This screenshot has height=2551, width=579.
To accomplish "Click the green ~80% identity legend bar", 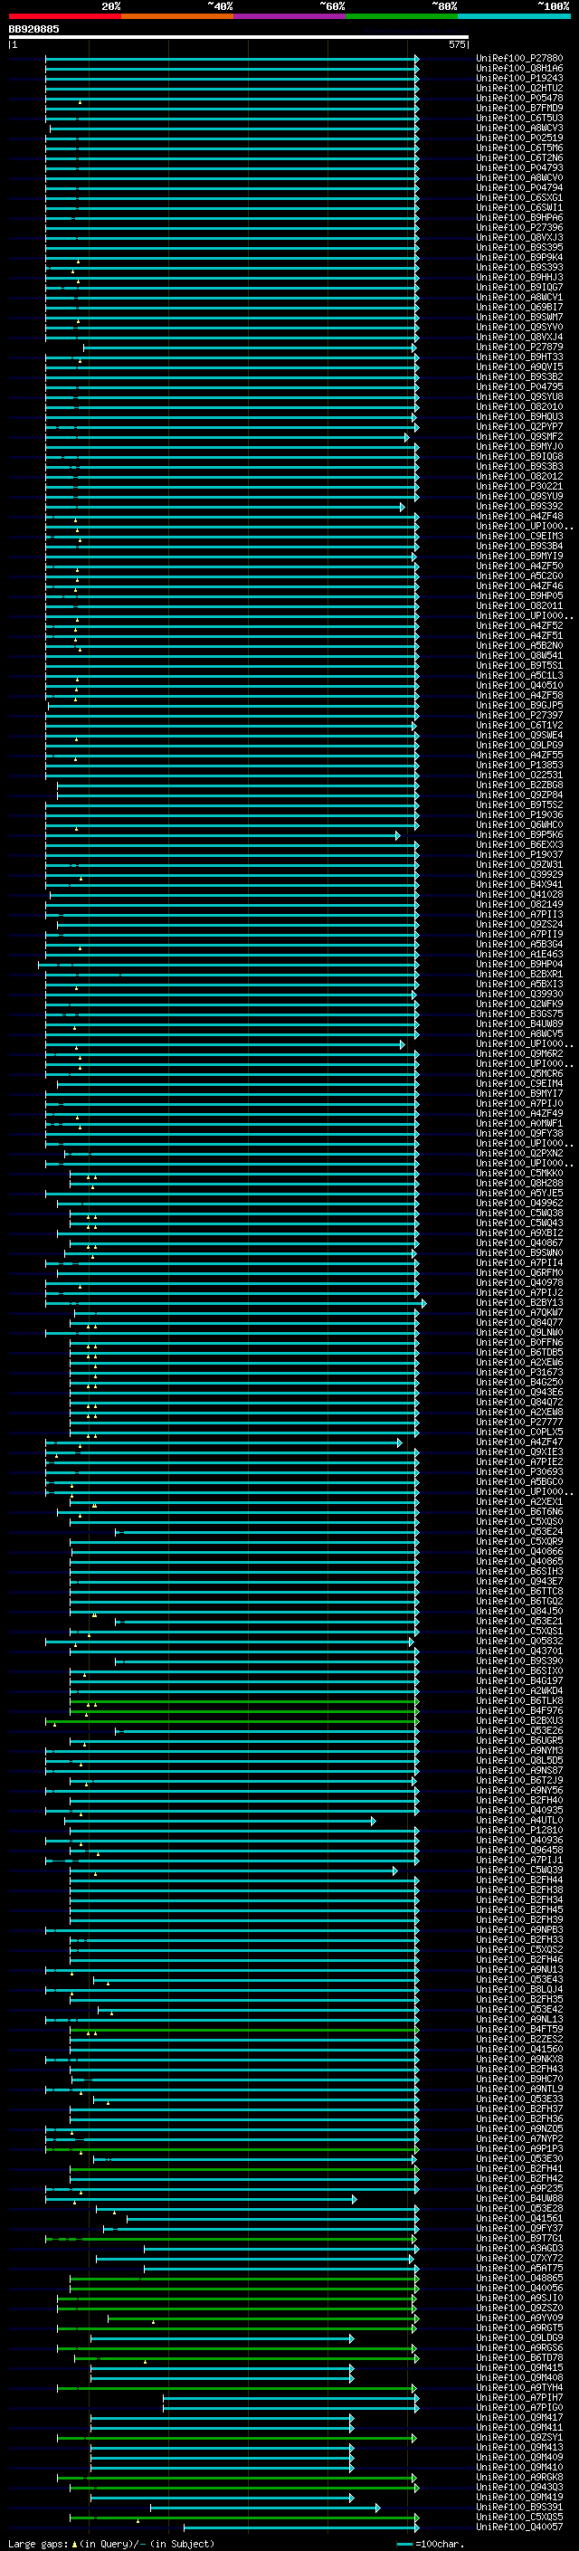I will tap(402, 16).
